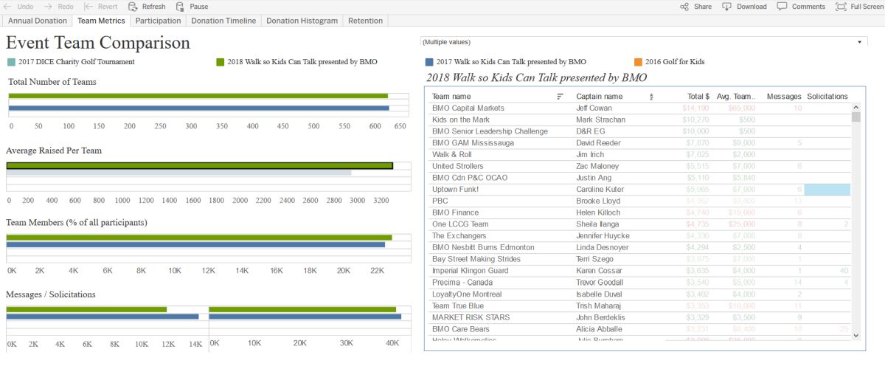The image size is (885, 380).
Task: Click the blue 2017 Walk legend swatch
Action: click(429, 62)
